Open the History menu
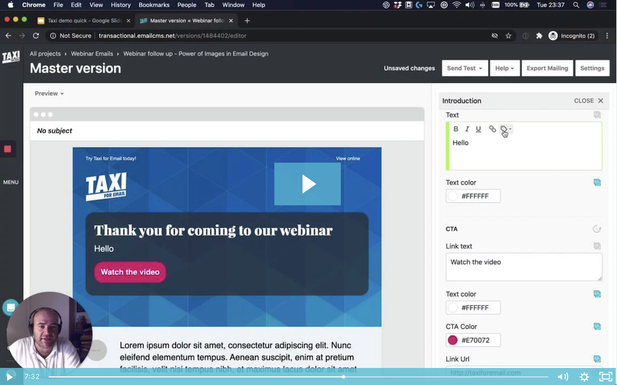617x385 pixels. coord(121,5)
